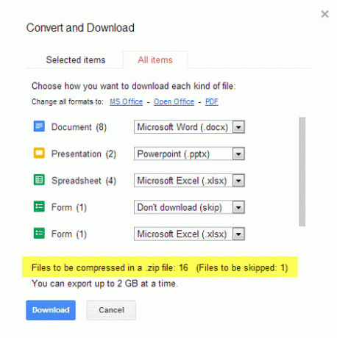Open the Document format dropdown arrow
Viewport: 337px width, 338px height.
(x=238, y=127)
